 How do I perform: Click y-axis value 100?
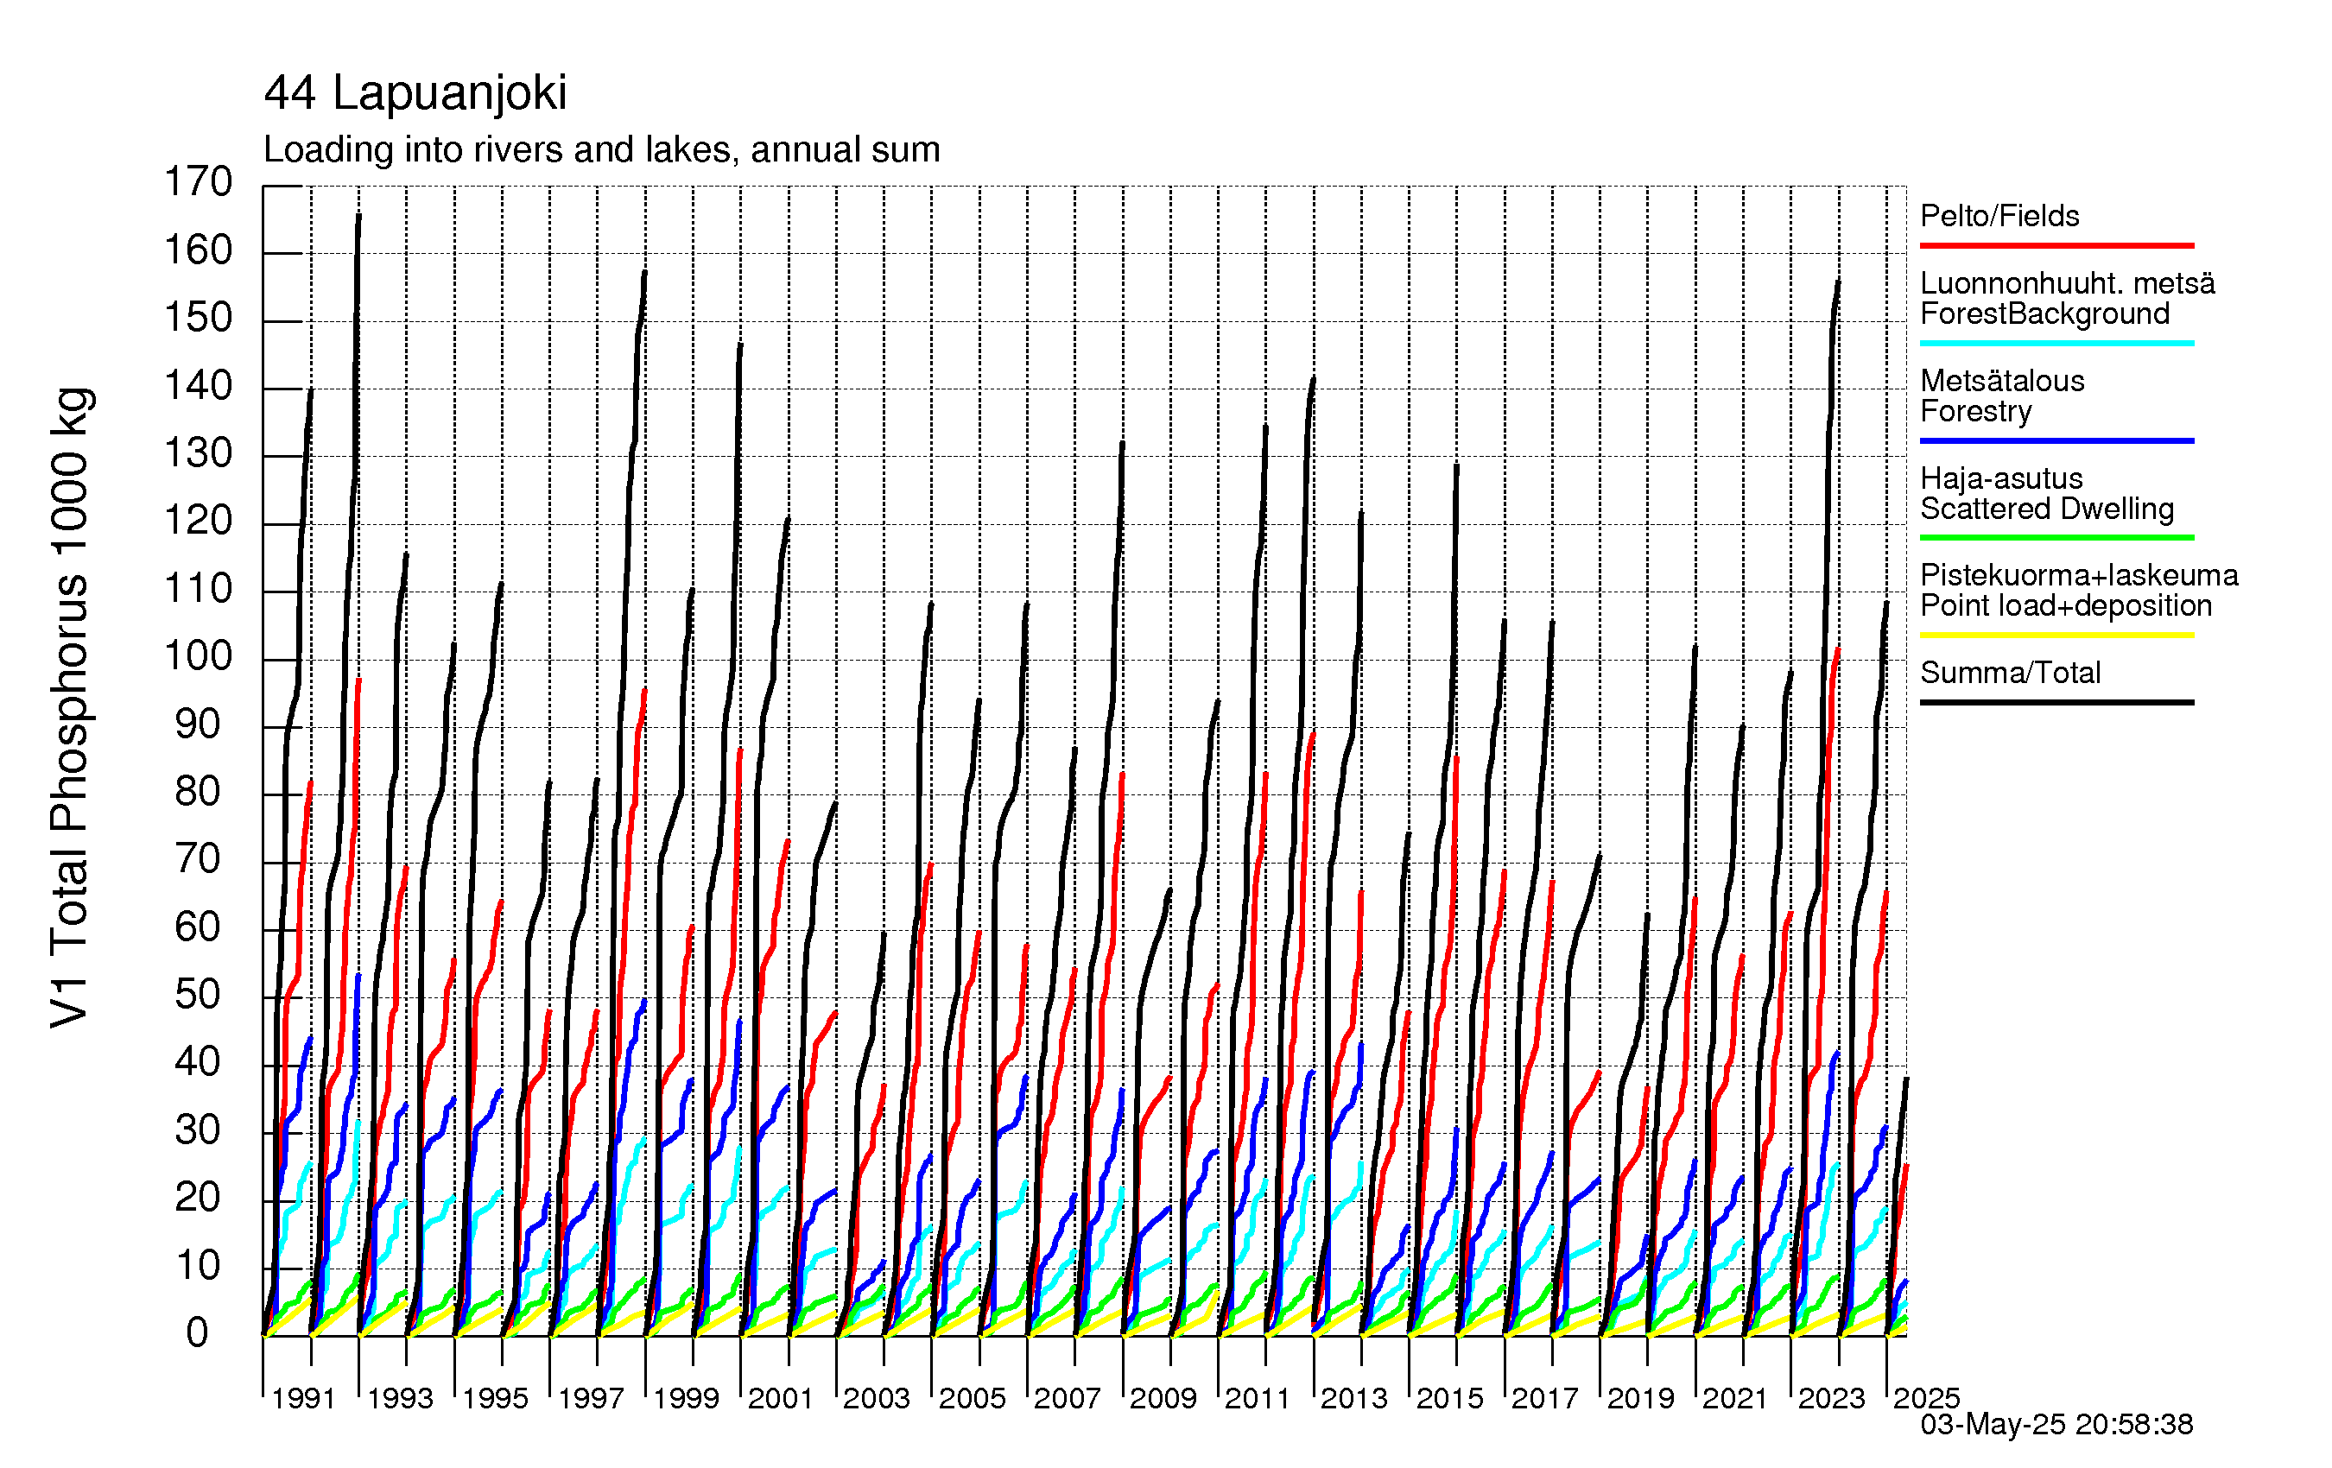click(199, 656)
